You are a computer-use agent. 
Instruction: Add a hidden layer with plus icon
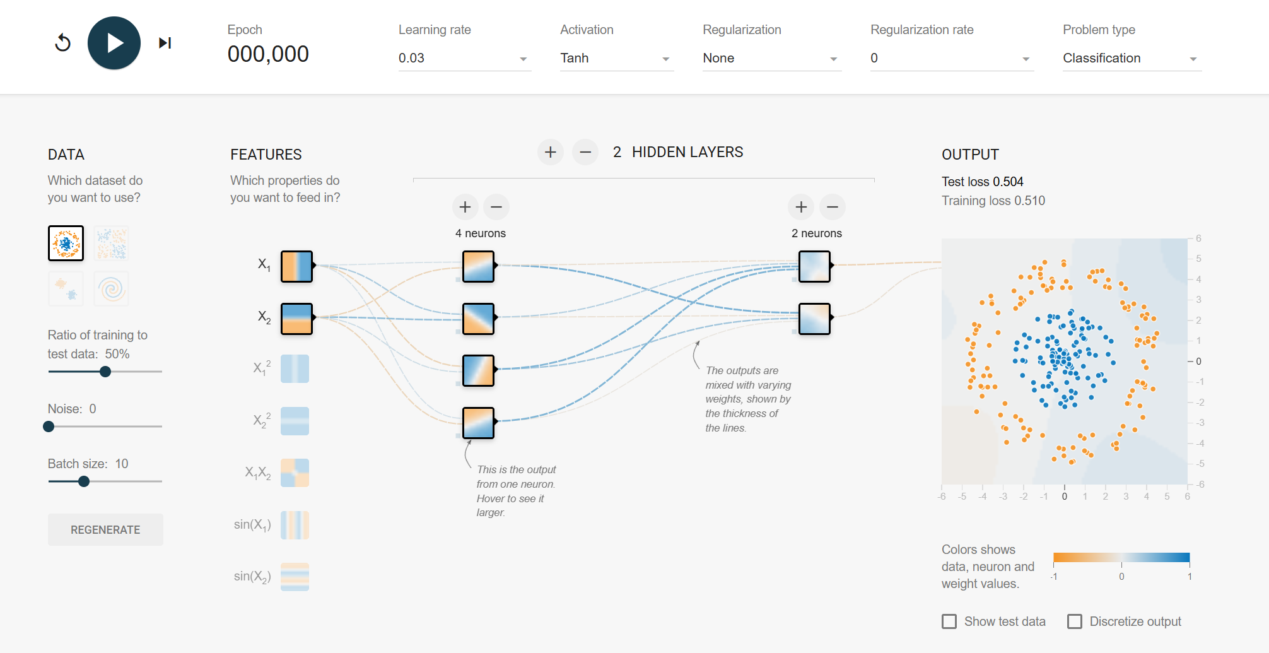click(551, 152)
